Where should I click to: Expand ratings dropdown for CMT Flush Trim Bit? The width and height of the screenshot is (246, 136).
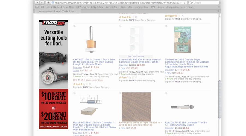pos(87,84)
